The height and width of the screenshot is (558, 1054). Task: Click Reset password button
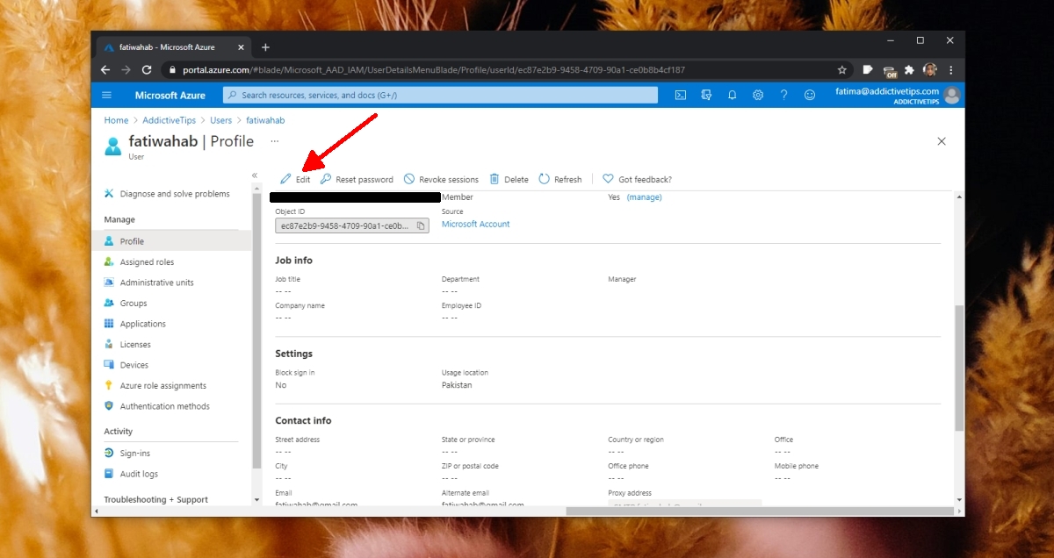pyautogui.click(x=357, y=179)
